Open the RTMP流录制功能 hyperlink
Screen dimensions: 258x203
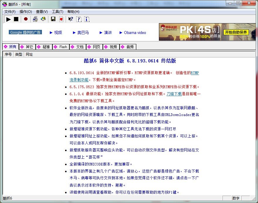[x=79, y=80]
